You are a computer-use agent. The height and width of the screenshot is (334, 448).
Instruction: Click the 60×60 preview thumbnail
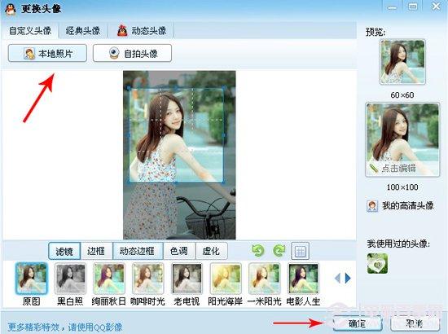coord(402,62)
